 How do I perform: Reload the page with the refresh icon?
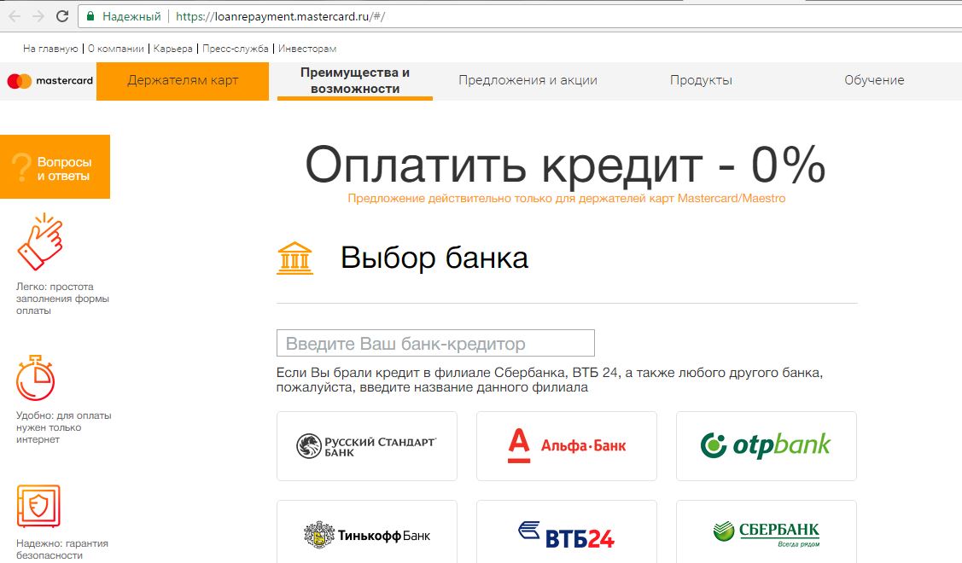[x=62, y=16]
